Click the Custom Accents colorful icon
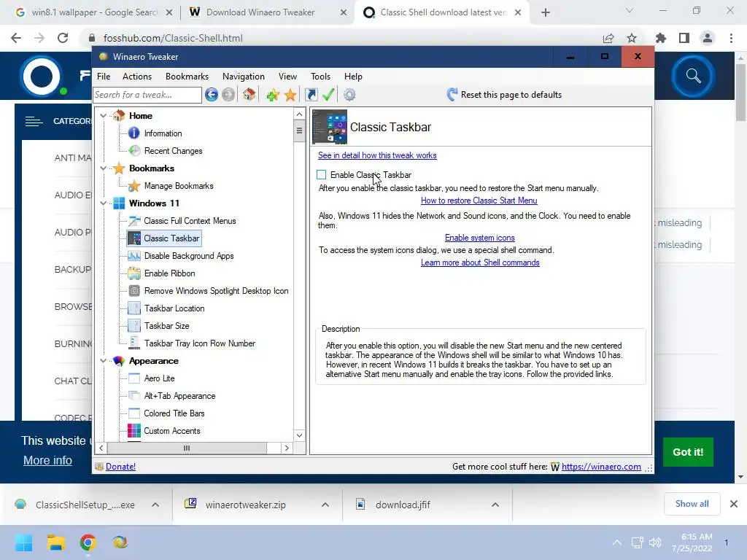 tap(134, 431)
